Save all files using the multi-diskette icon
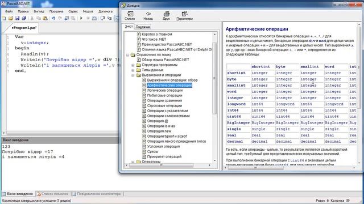The image size is (364, 204). [x=24, y=18]
